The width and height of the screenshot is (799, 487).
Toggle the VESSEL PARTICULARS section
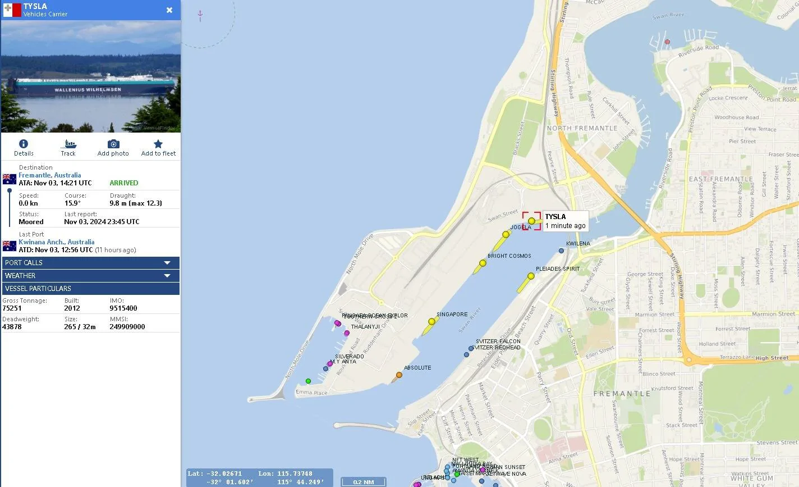tap(91, 289)
